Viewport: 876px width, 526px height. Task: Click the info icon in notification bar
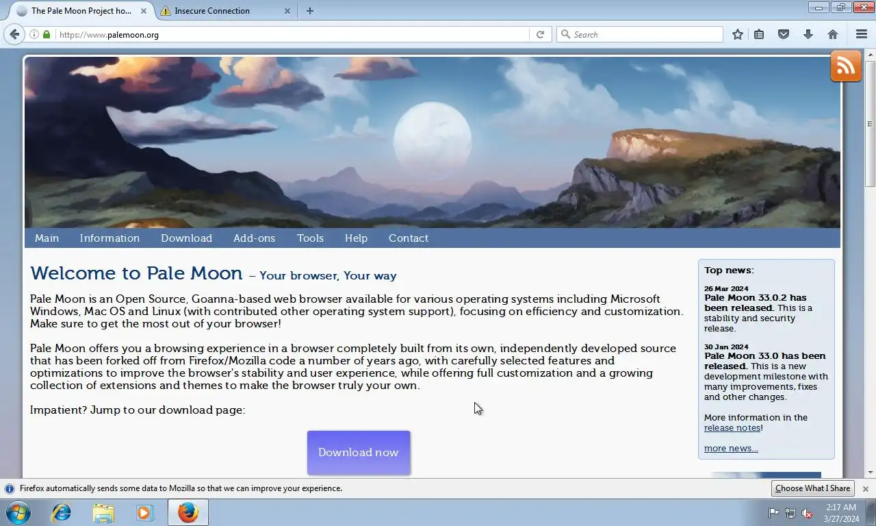click(x=10, y=488)
